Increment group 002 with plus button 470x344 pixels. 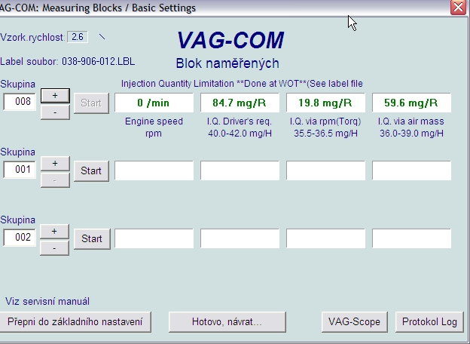[x=54, y=231]
